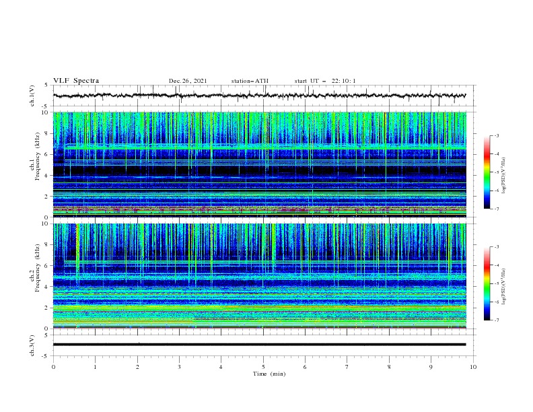Click the ch.3 voltage waveform trace
Viewport: 533px width, 412px height.
[259, 345]
